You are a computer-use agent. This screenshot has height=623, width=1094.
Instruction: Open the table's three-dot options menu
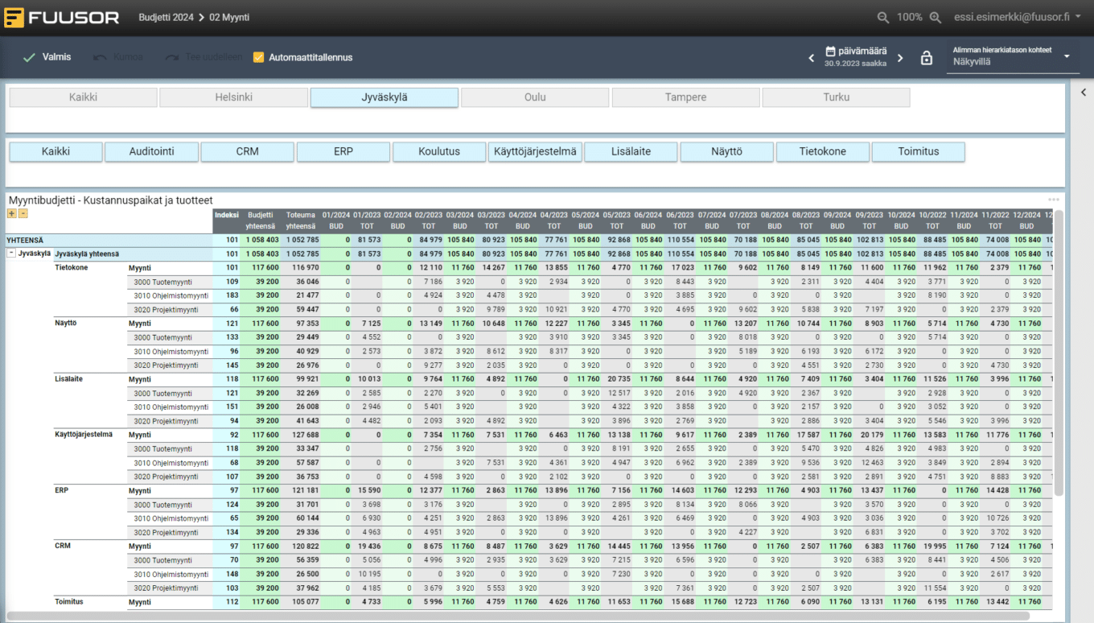(x=1053, y=200)
